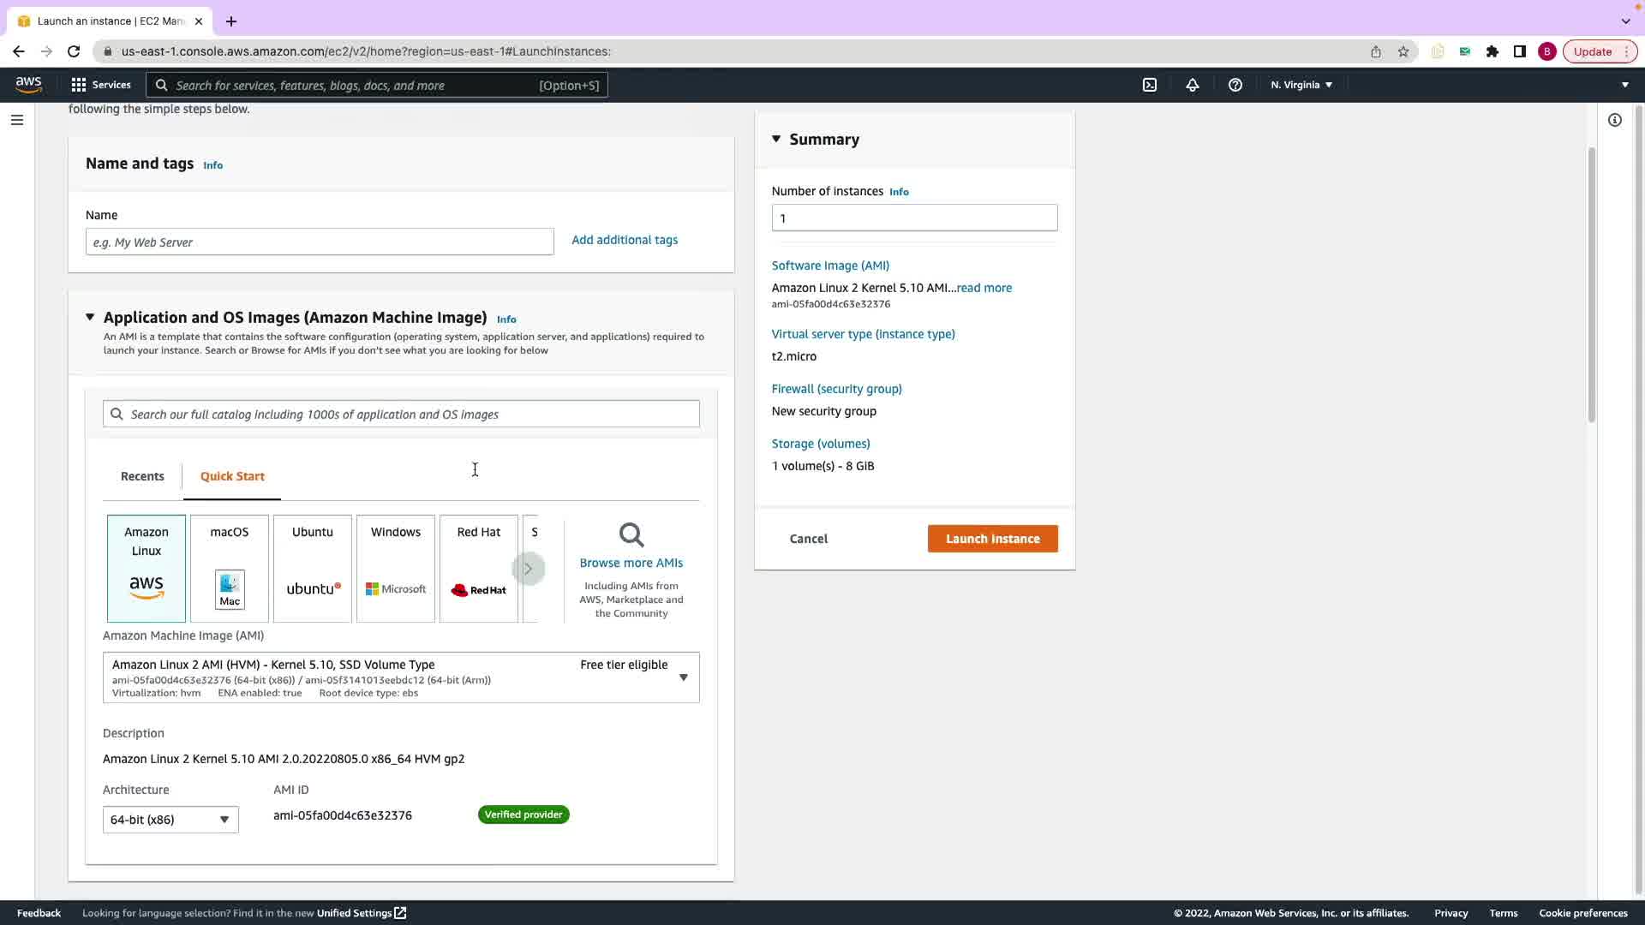1645x925 pixels.
Task: Expand the Amazon Machine Image selection dropdown
Action: (683, 677)
